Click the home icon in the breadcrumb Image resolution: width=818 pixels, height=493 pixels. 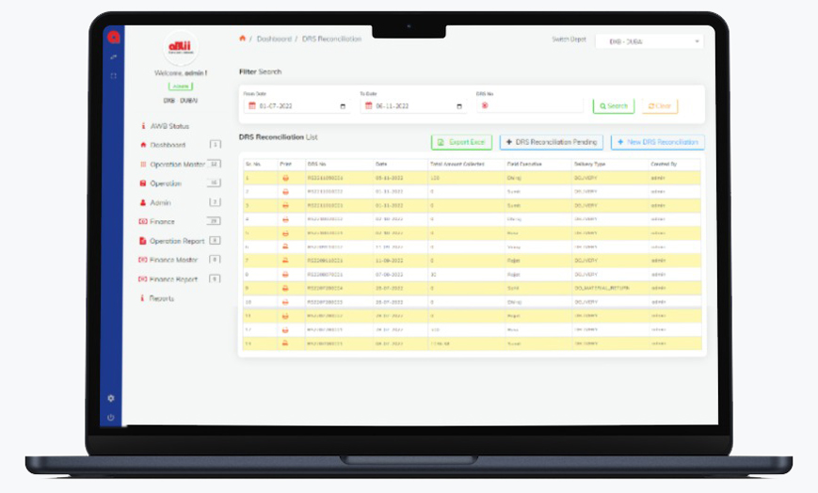point(242,39)
